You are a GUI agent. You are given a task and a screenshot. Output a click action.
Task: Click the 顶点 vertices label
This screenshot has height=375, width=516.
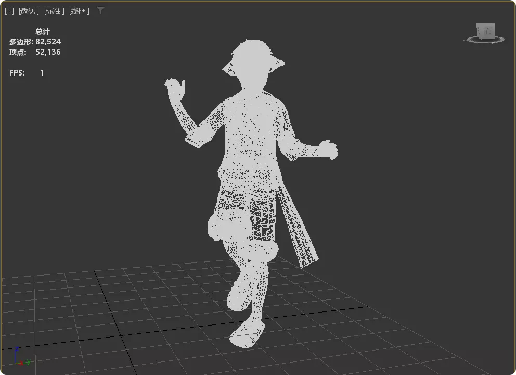coord(18,52)
